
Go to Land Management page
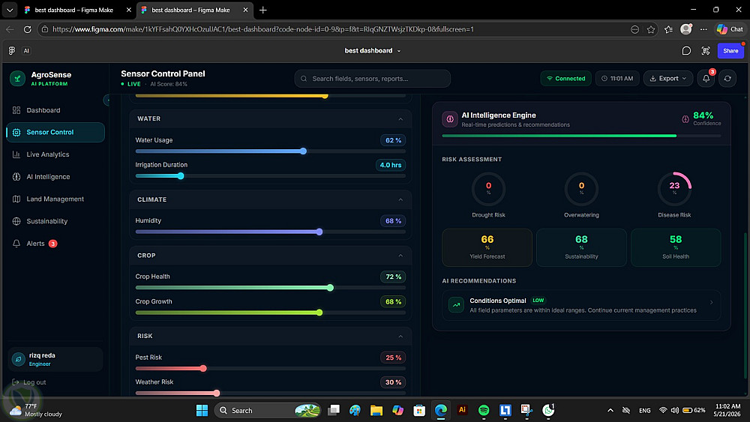[55, 199]
